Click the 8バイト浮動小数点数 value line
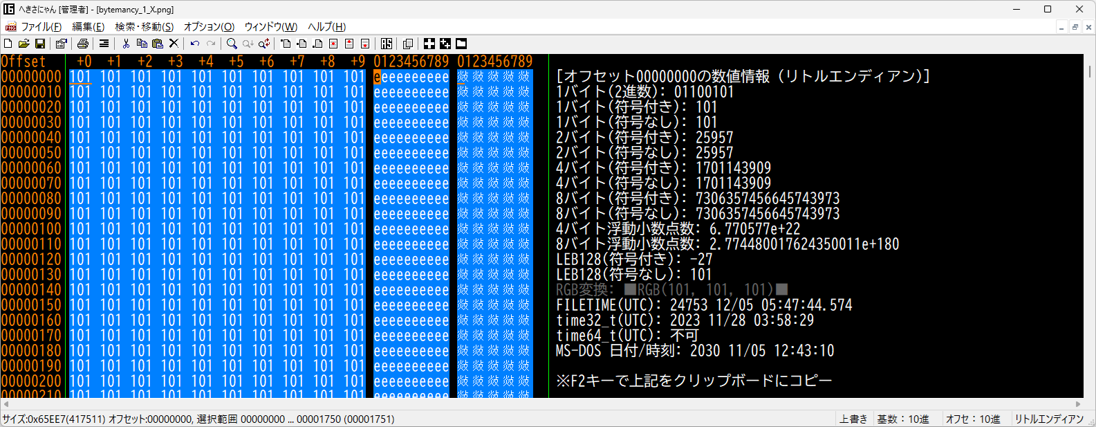The height and width of the screenshot is (427, 1096). point(728,244)
